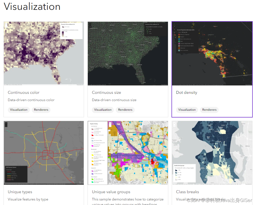This screenshot has width=256, height=205.
Task: Open the Continuous color sample thumbnail
Action: [44, 53]
